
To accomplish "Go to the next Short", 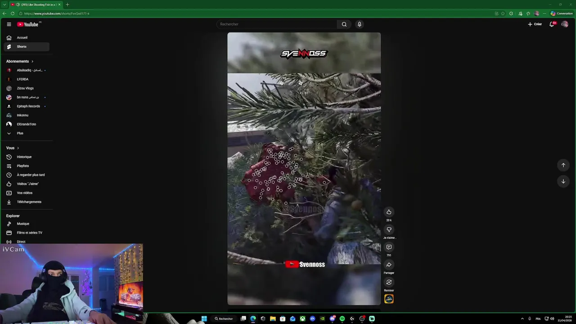I will (x=563, y=181).
